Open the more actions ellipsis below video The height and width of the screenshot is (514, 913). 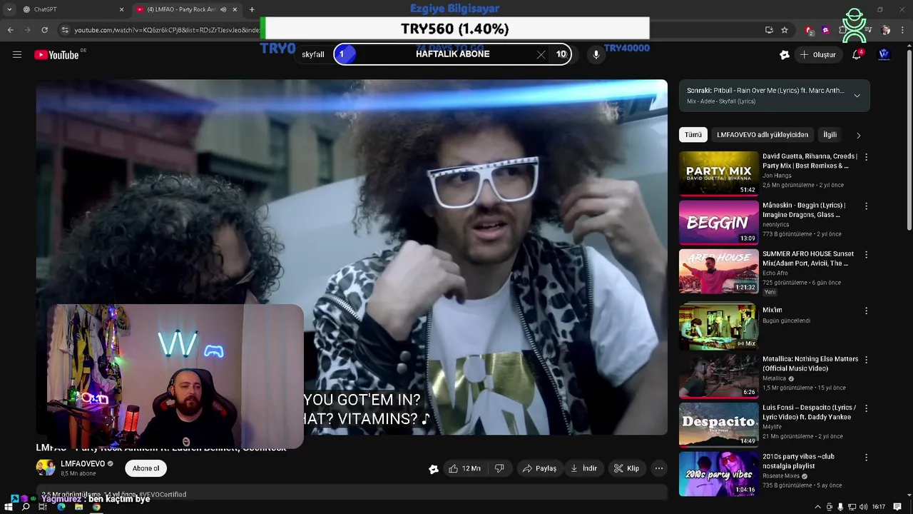[x=659, y=468]
